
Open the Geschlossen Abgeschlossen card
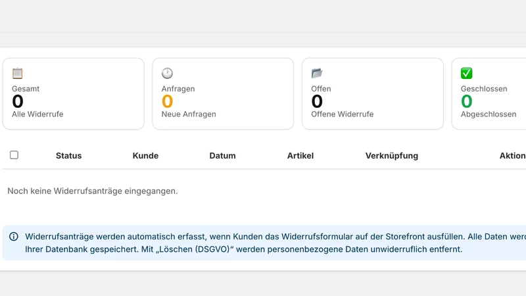(x=489, y=93)
